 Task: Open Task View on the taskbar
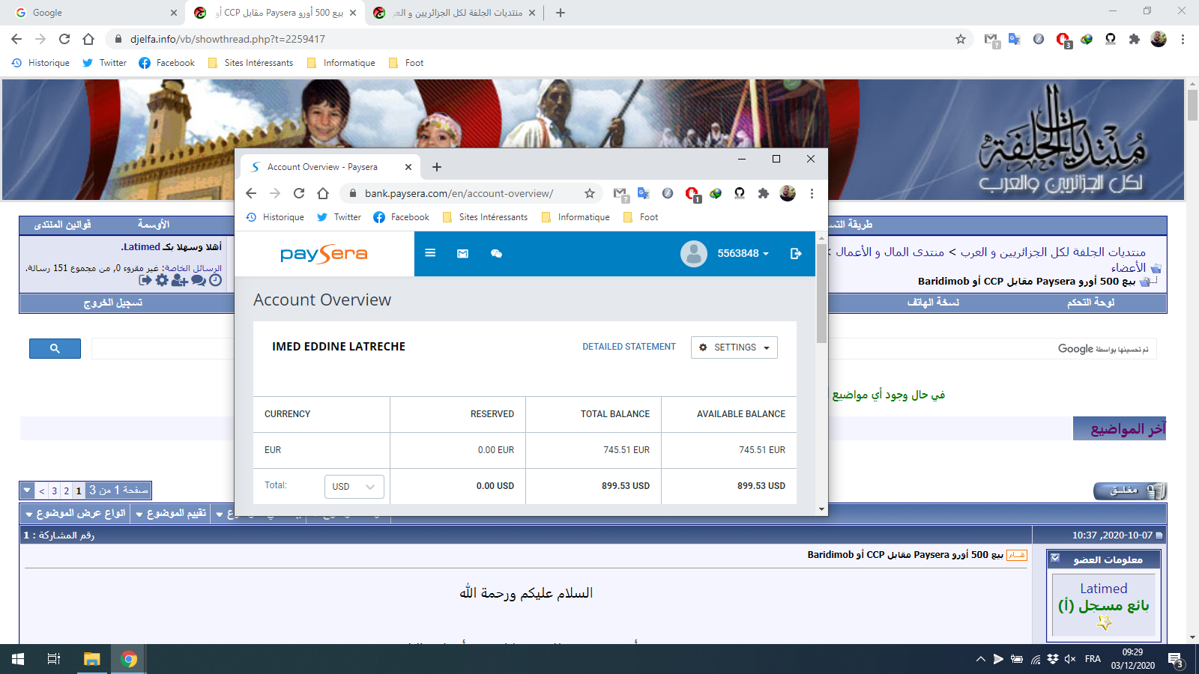point(54,659)
